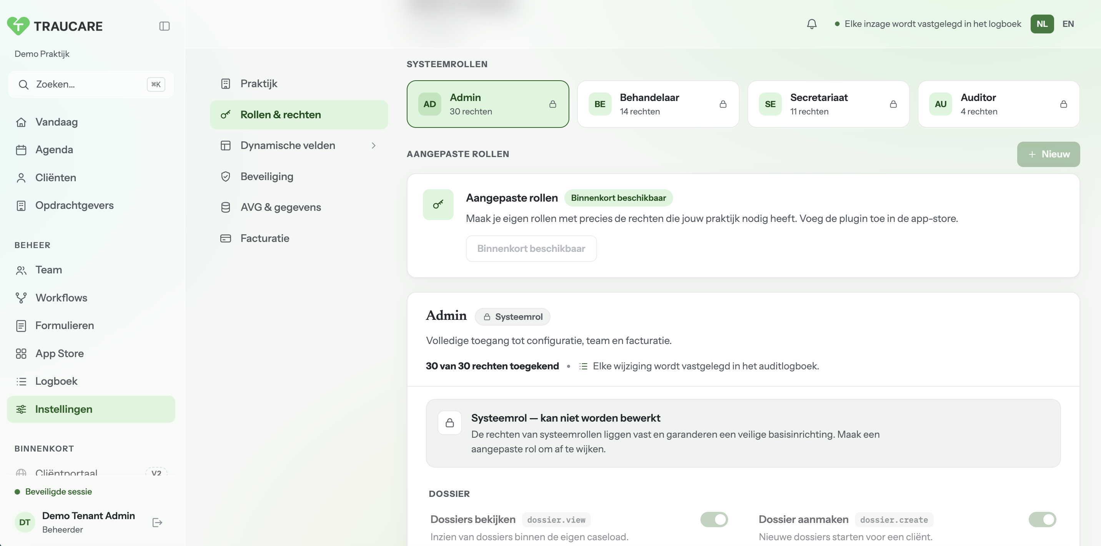This screenshot has width=1101, height=546.
Task: Open Facturatie settings
Action: 299,238
